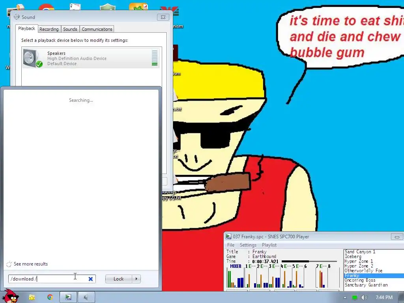Toggle the channel 8 label
The width and height of the screenshot is (404, 303).
(329, 266)
